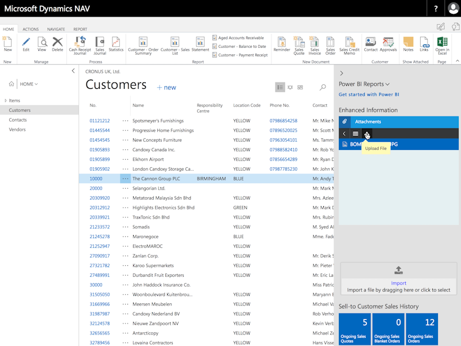Toggle grid view in Attachments panel

(x=356, y=134)
